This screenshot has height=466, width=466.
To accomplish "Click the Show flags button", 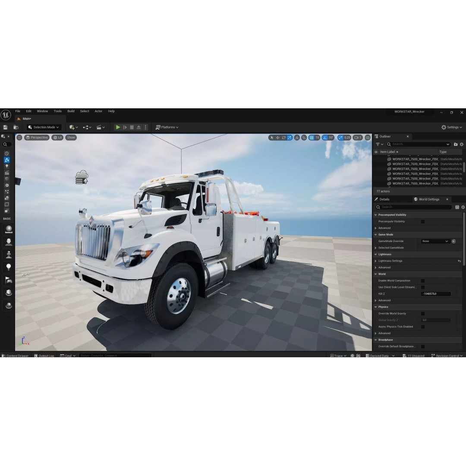I will [71, 138].
